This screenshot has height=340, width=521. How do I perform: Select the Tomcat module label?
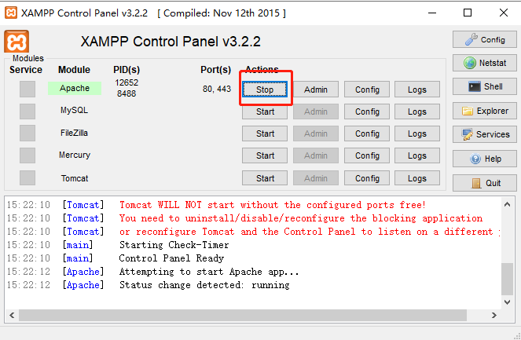point(75,178)
